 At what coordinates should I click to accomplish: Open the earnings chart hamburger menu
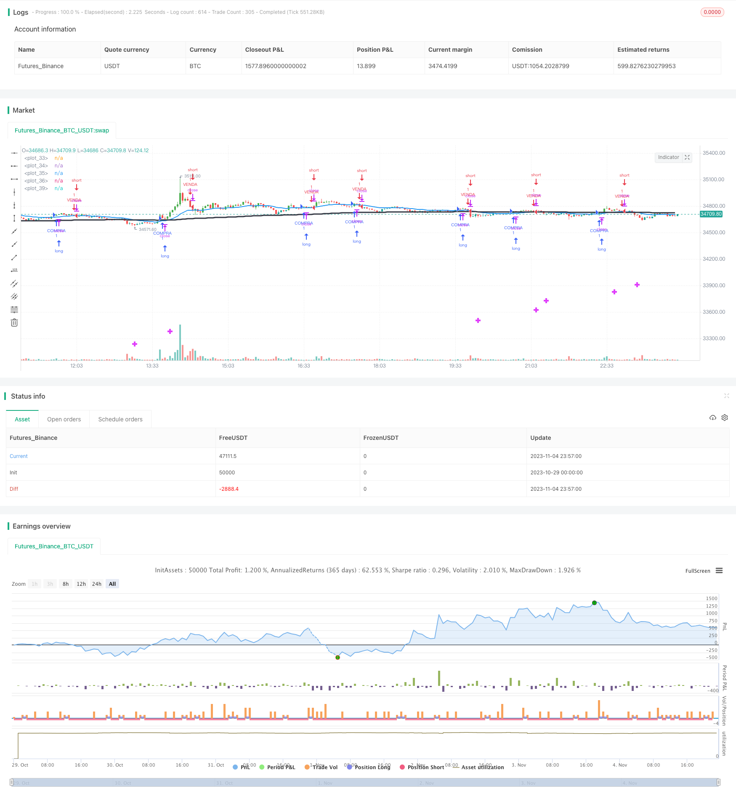719,571
